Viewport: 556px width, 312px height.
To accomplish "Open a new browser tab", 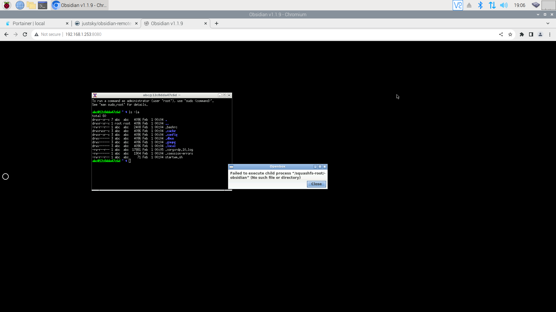I will pyautogui.click(x=217, y=23).
